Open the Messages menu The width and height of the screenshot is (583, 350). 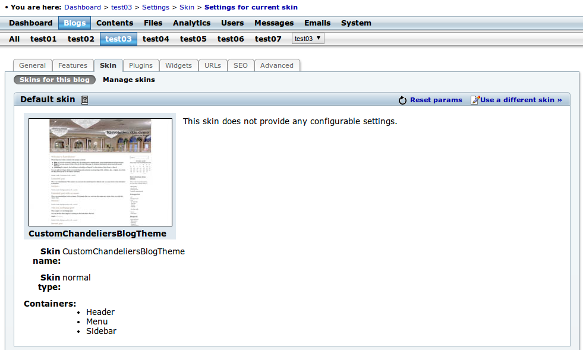point(274,23)
